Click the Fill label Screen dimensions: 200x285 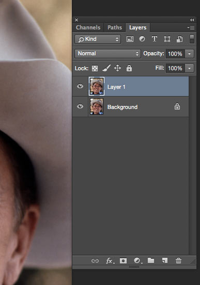coord(160,68)
